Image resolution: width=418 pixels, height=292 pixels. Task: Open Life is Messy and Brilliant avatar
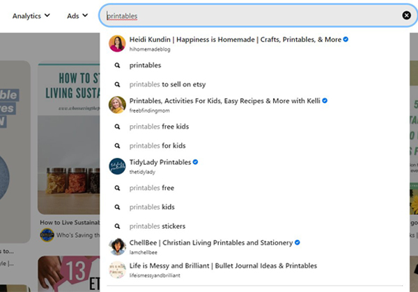pos(117,270)
